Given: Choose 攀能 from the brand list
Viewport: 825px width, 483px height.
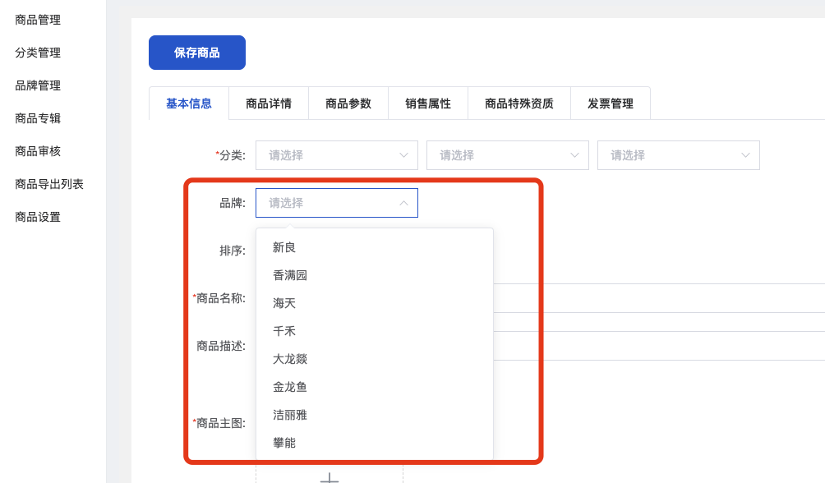Looking at the screenshot, I should pos(284,443).
